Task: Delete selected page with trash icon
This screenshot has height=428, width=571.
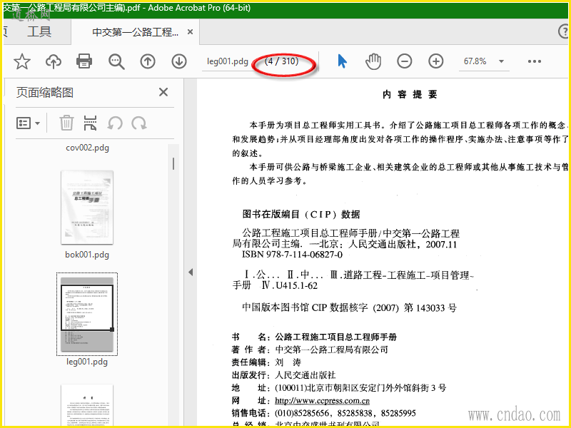Action: tap(66, 123)
